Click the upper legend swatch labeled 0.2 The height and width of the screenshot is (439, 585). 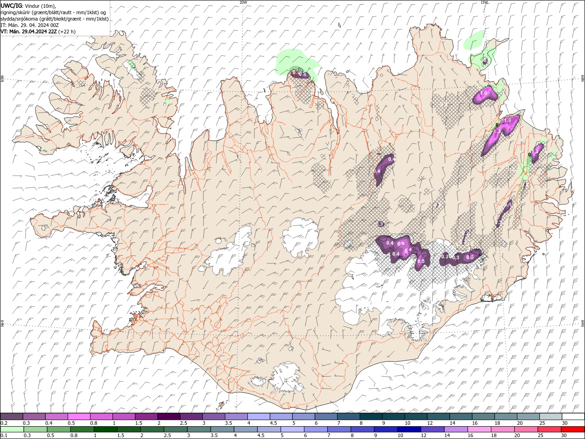point(11,417)
